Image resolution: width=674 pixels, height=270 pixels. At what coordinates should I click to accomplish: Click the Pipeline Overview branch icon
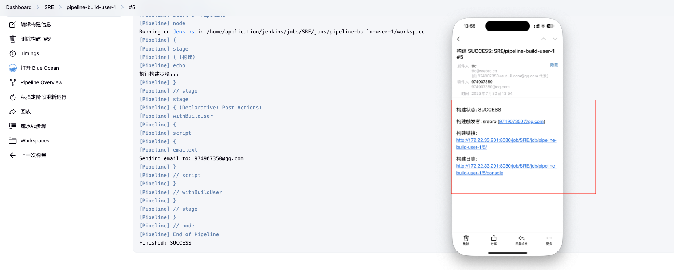pyautogui.click(x=13, y=82)
